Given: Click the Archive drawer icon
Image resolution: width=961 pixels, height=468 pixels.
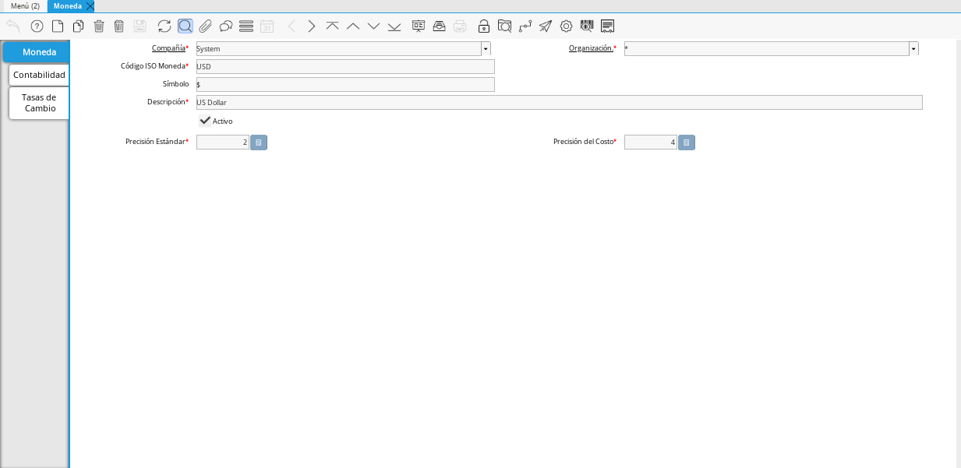Looking at the screenshot, I should (440, 26).
